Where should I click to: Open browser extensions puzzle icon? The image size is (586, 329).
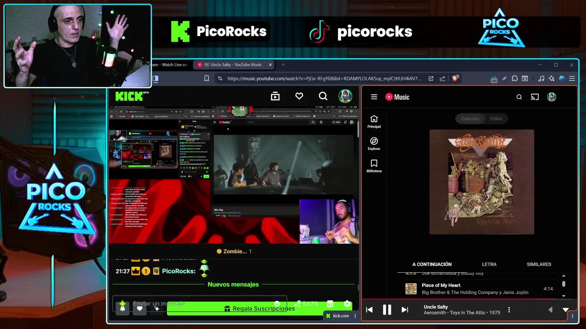(x=515, y=79)
